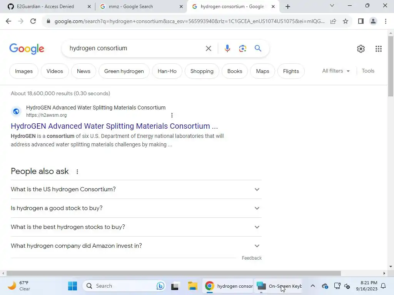Open the All filters dropdown
Image resolution: width=394 pixels, height=295 pixels.
coord(336,71)
